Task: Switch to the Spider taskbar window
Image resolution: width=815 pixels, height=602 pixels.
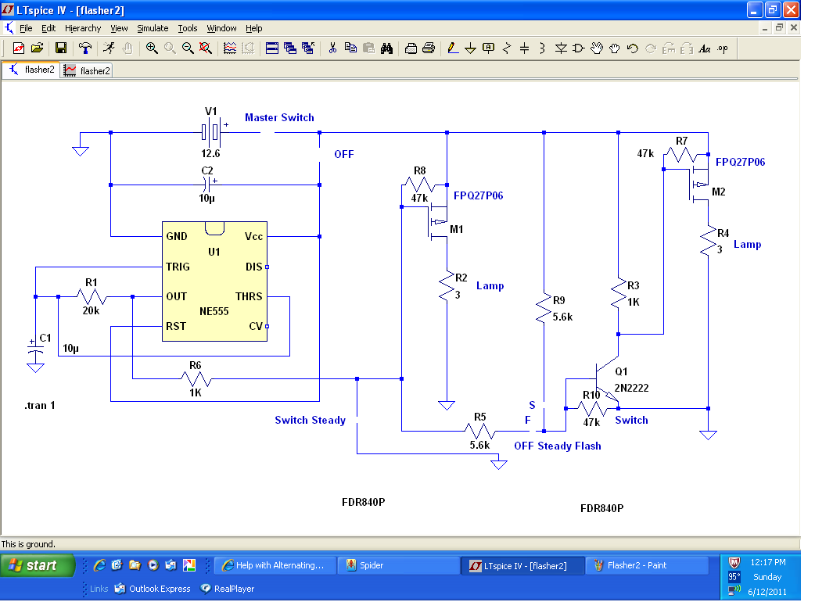Action: coord(397,565)
